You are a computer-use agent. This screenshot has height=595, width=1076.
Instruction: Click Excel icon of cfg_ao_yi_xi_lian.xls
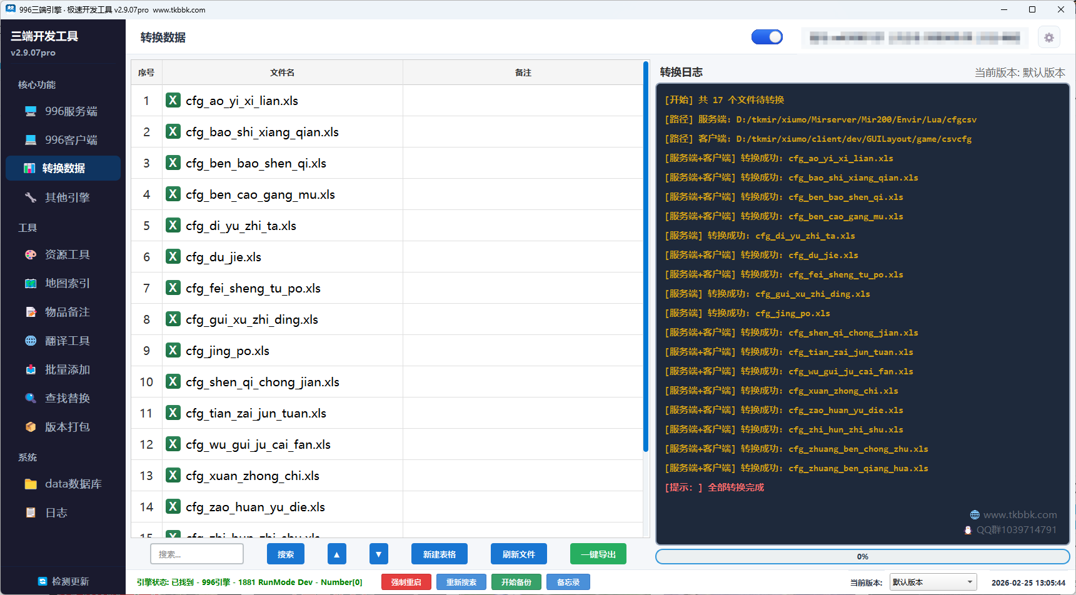(x=173, y=101)
